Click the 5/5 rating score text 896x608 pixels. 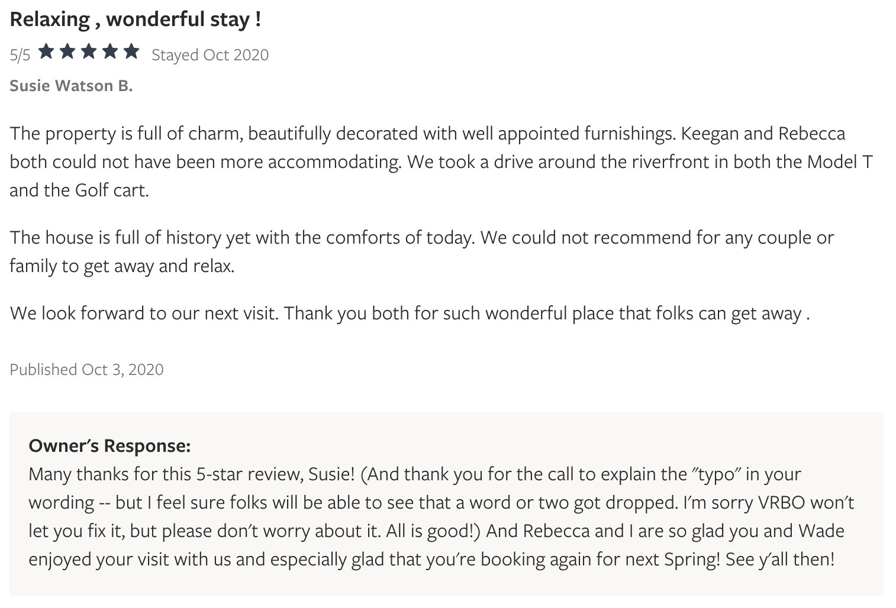point(20,55)
